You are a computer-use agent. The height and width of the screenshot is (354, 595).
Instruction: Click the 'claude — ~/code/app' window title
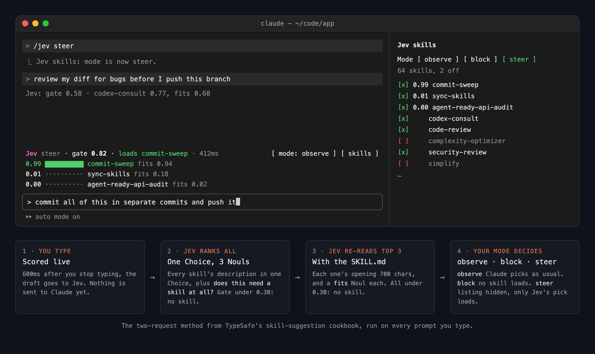(x=298, y=24)
